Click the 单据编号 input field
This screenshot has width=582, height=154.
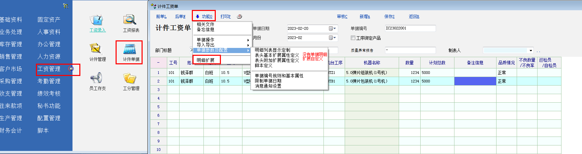coord(410,28)
